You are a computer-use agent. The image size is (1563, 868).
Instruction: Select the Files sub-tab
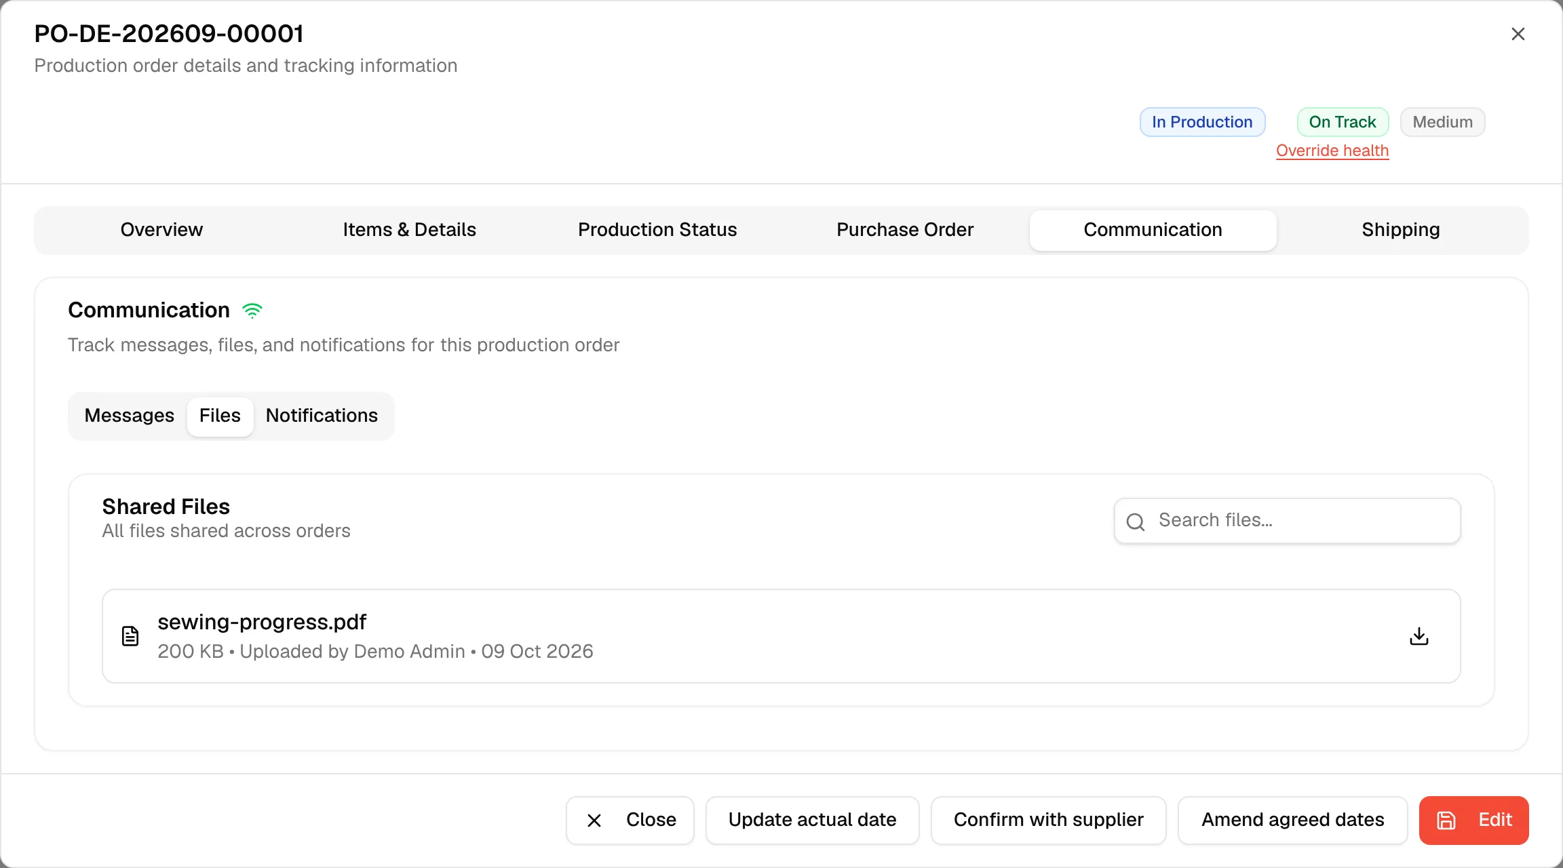(220, 416)
